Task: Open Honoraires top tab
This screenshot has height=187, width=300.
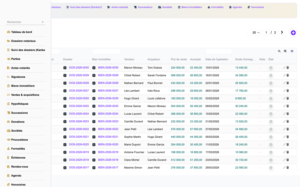Action: (x=256, y=7)
